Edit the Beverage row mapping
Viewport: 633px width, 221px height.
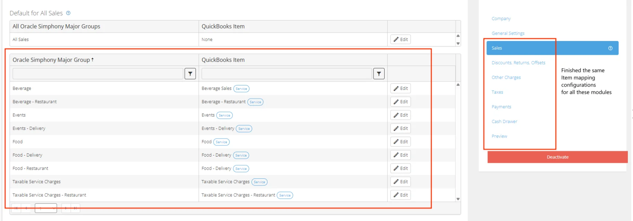coord(401,88)
